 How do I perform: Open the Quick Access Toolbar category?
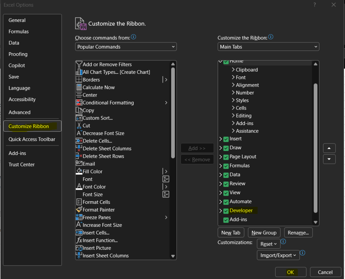pyautogui.click(x=32, y=139)
